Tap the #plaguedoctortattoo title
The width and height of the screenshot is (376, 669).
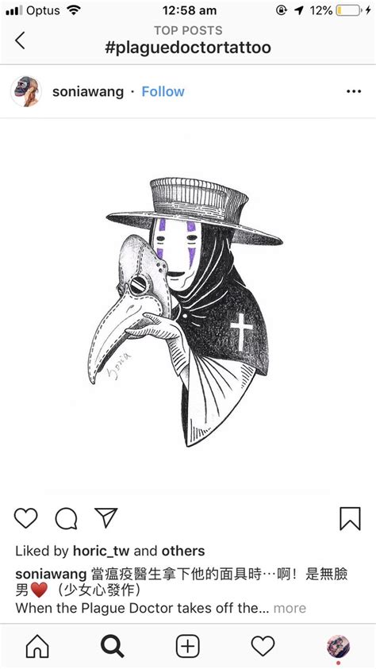click(188, 48)
